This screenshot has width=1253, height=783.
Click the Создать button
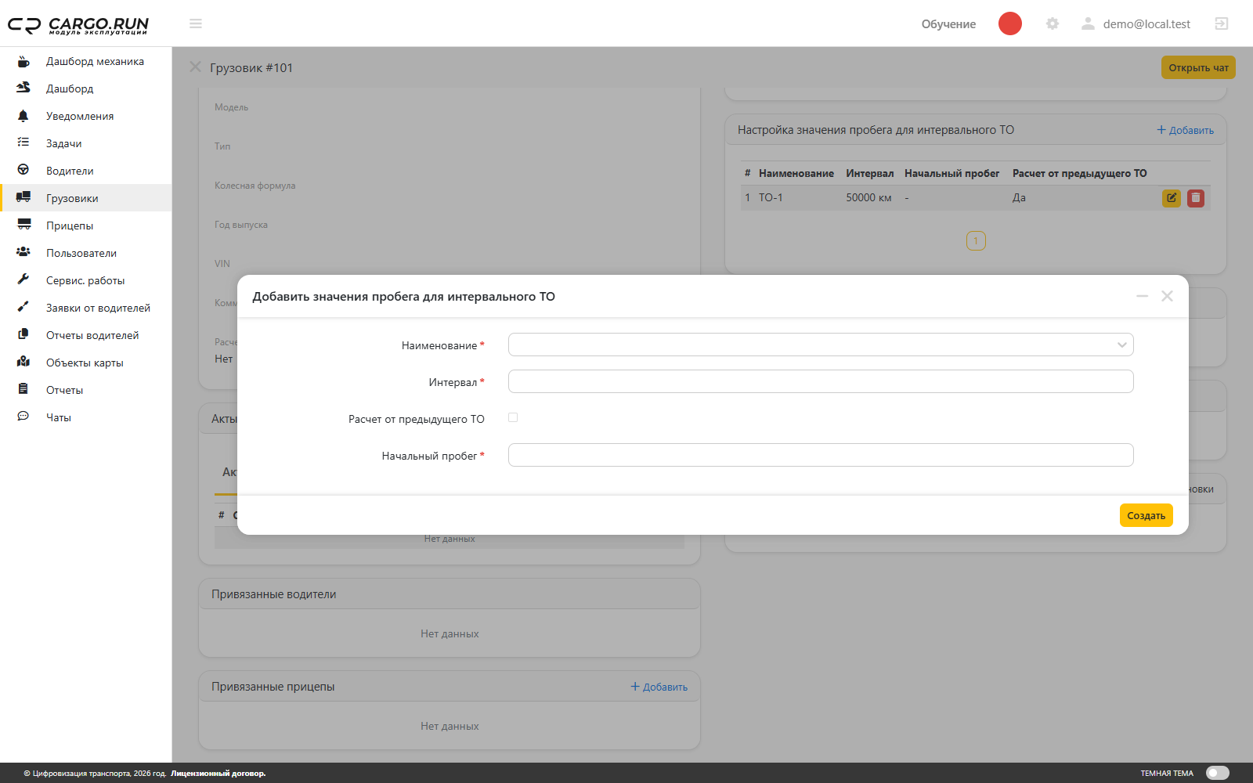coord(1146,515)
